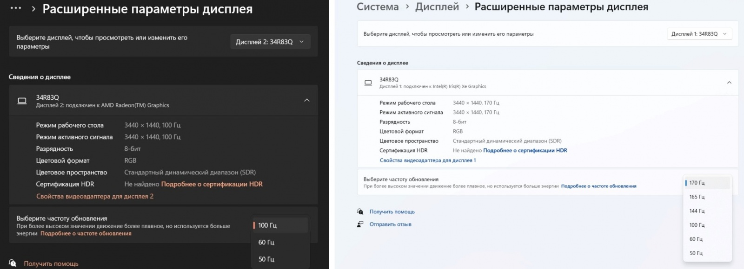Go to 'Дисплей' in the breadcrumb
Viewport: 744px width, 269px height.
click(437, 7)
